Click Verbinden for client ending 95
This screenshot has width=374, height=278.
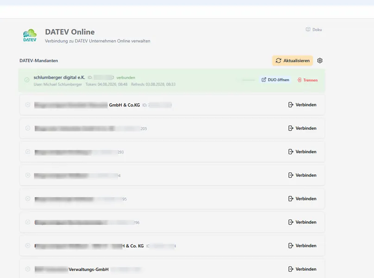coord(302,199)
